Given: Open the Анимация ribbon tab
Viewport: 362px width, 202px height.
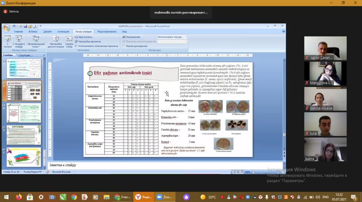Looking at the screenshot, I should [63, 32].
